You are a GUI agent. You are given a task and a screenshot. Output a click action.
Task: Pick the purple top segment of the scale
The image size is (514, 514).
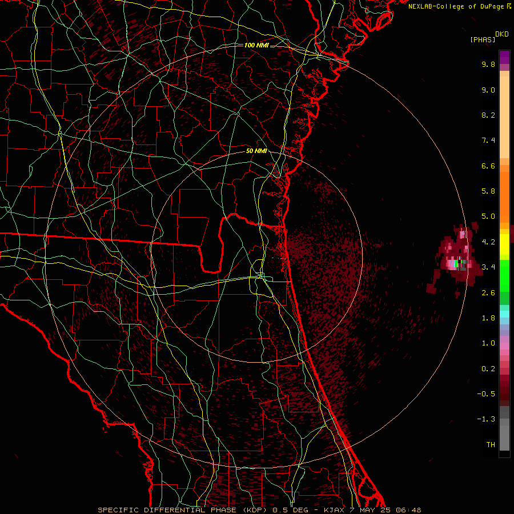tap(504, 57)
